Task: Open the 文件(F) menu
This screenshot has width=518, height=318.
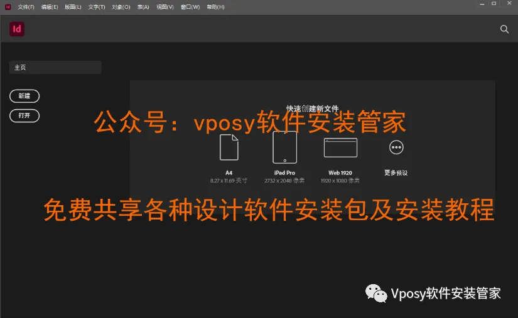Action: pyautogui.click(x=26, y=7)
